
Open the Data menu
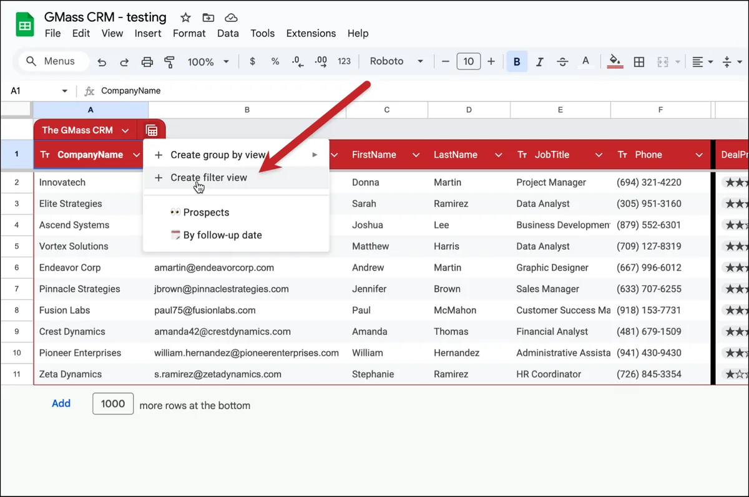pos(228,33)
